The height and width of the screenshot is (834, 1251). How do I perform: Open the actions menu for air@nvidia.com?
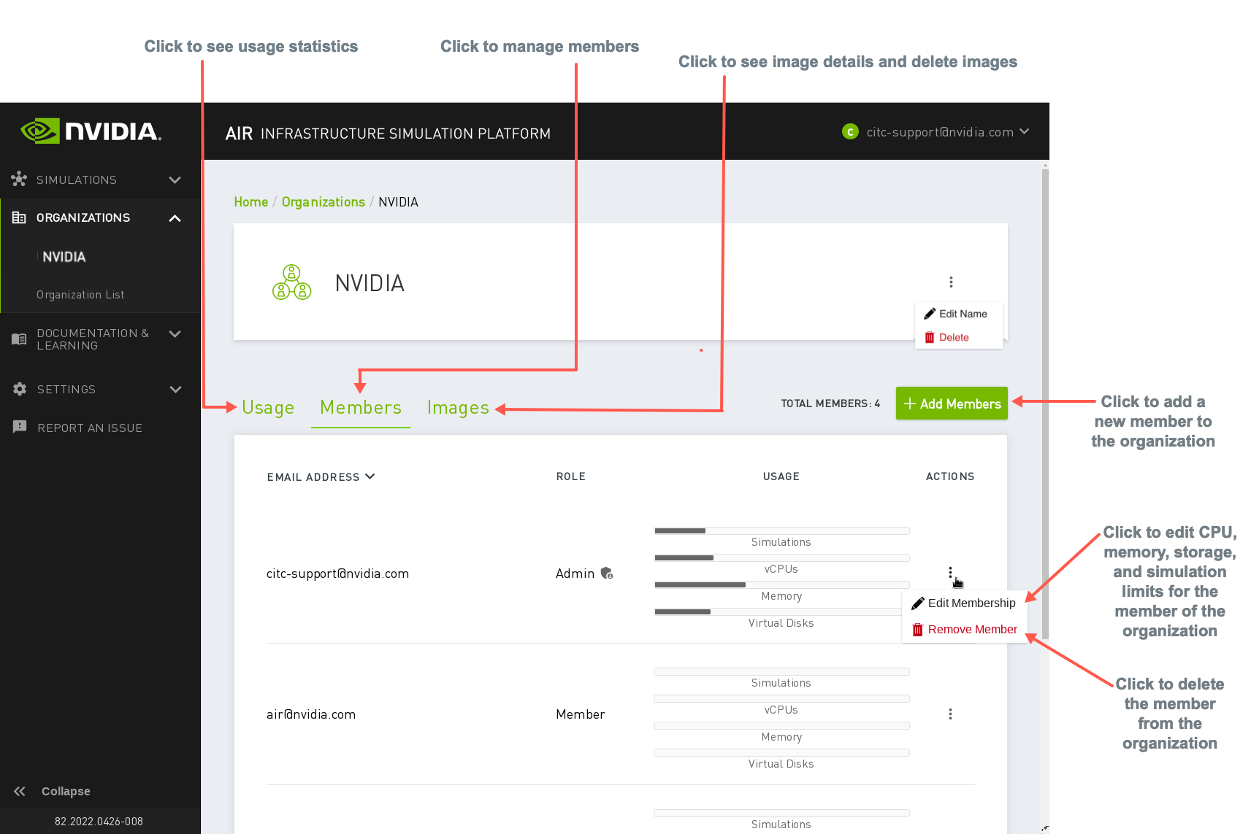[950, 714]
